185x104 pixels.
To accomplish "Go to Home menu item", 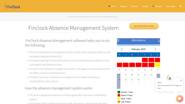I will pos(112,6).
